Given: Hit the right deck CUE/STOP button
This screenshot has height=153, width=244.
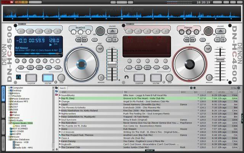Looking at the screenshot, I should 139,78.
